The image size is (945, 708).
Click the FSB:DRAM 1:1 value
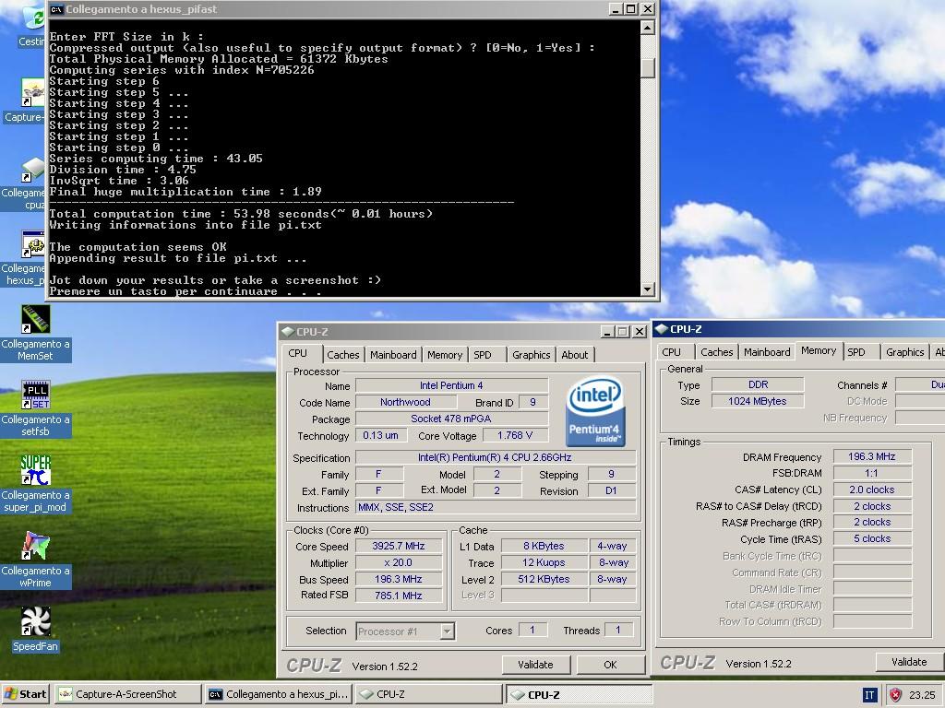(871, 473)
